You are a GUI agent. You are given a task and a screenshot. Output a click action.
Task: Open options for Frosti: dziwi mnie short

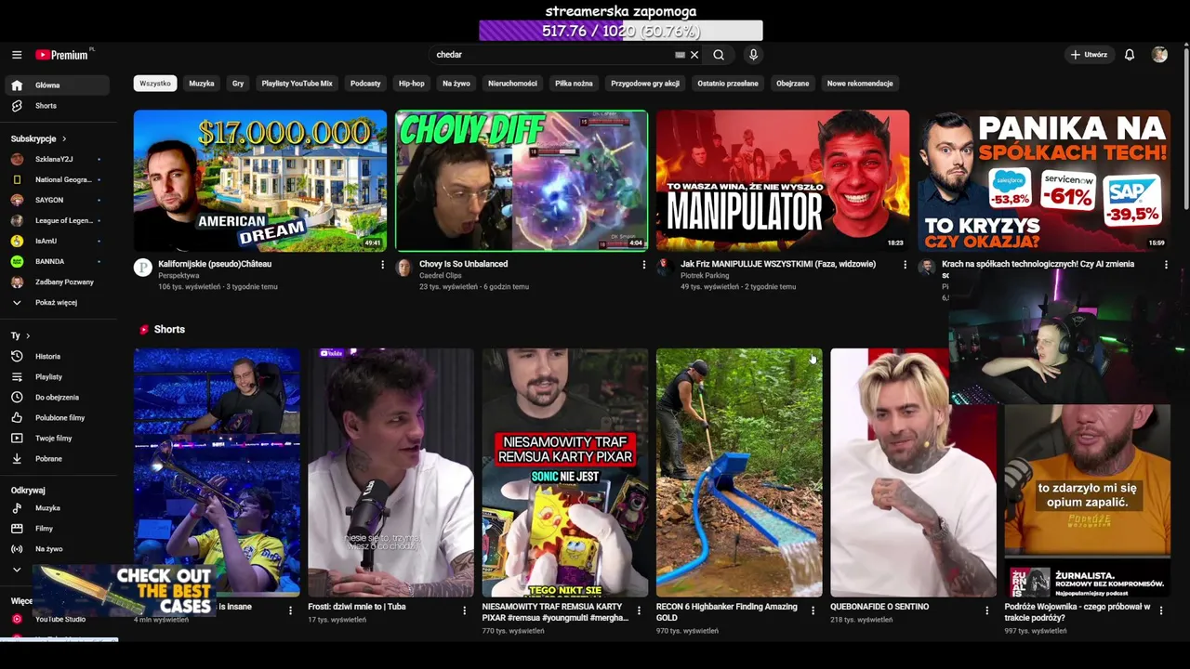[x=464, y=610]
